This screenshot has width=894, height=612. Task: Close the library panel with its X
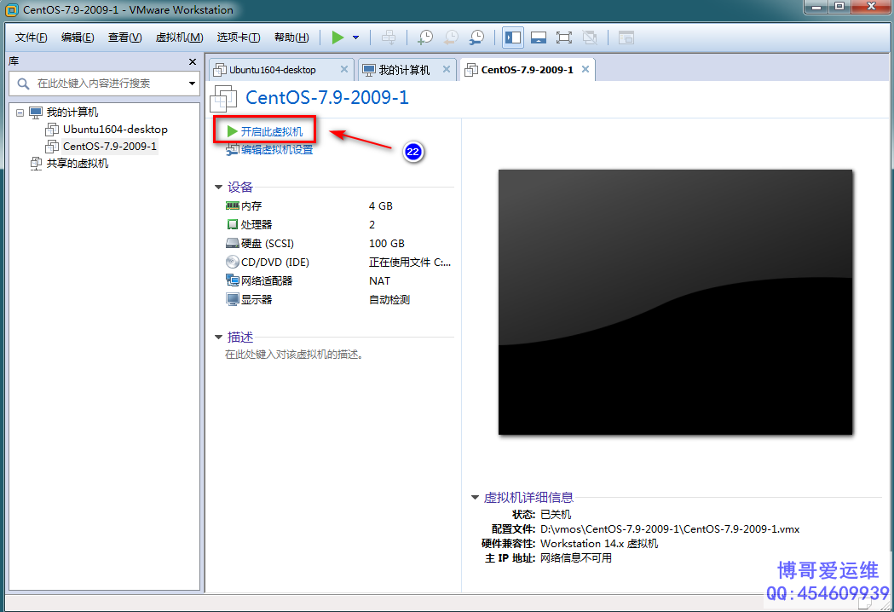[x=193, y=62]
